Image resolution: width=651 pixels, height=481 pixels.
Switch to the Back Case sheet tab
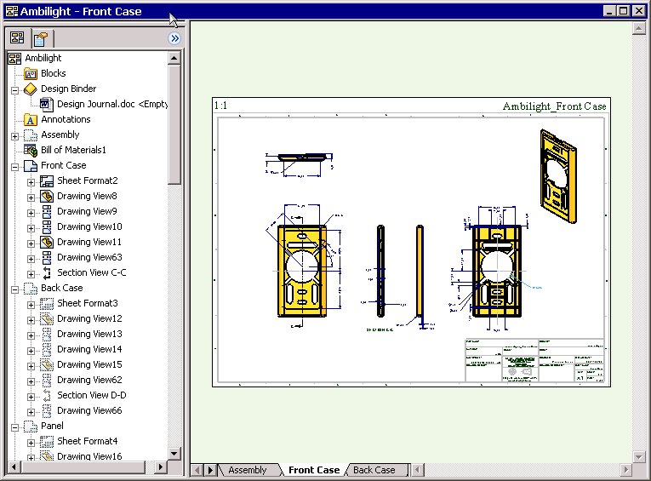coord(374,470)
